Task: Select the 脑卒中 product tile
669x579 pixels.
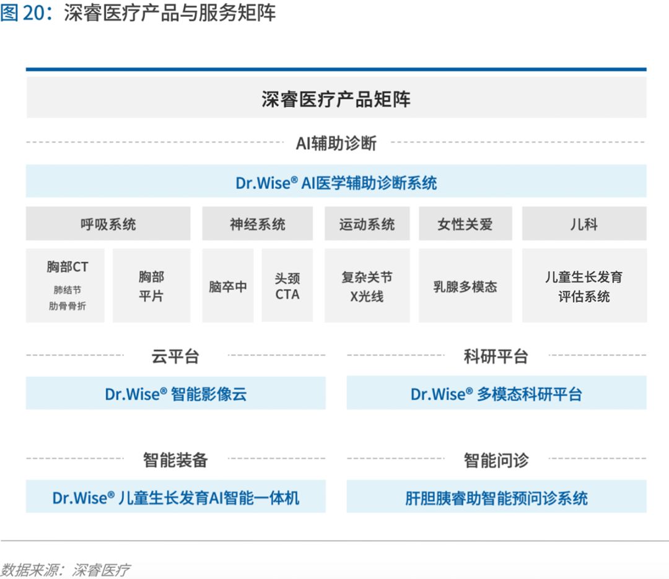Action: [228, 285]
